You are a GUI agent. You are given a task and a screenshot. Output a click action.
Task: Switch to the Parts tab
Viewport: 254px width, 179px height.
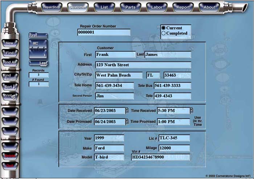[130, 7]
